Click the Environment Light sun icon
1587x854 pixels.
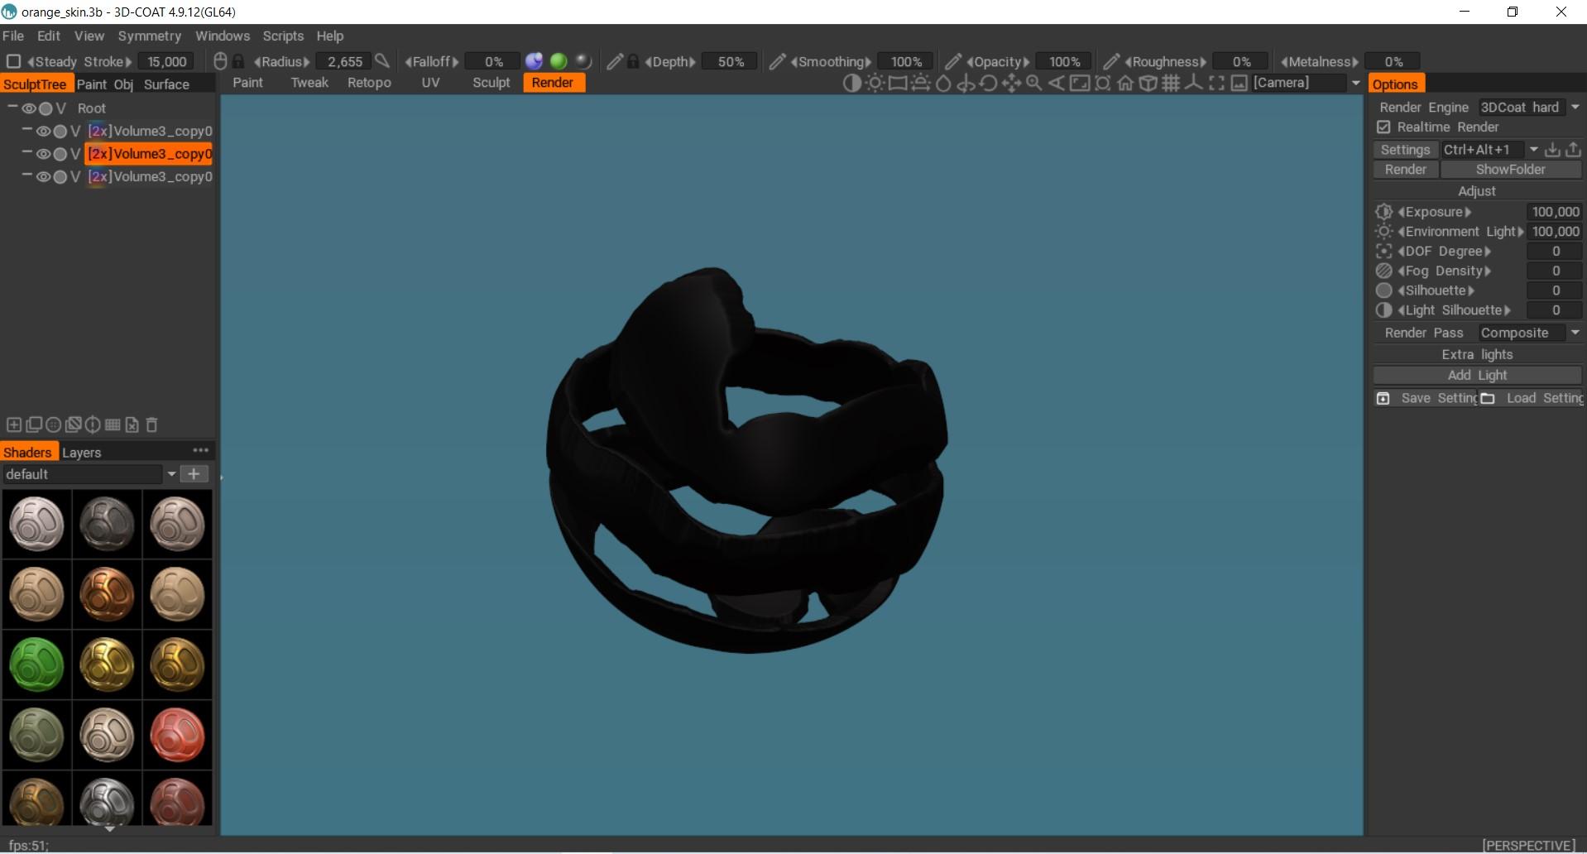pos(1384,232)
